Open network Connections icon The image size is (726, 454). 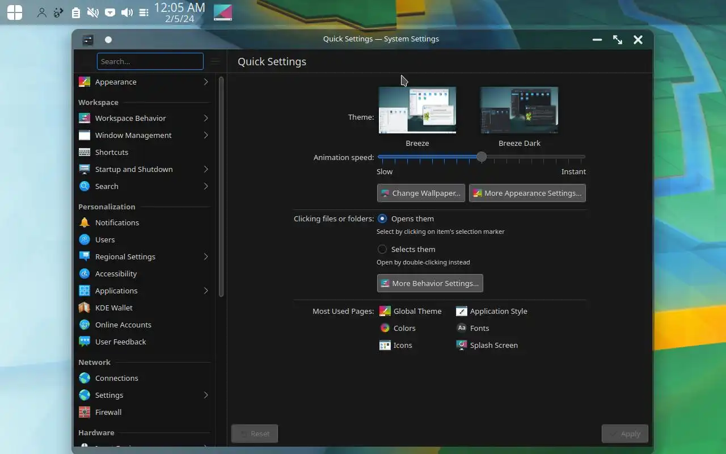point(85,378)
